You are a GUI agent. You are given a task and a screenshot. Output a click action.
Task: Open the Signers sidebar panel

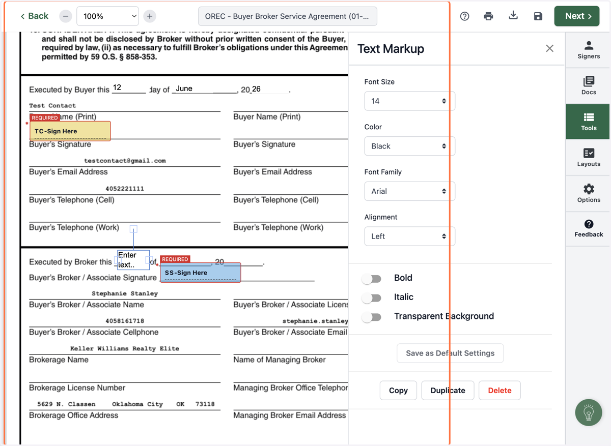[x=589, y=50]
